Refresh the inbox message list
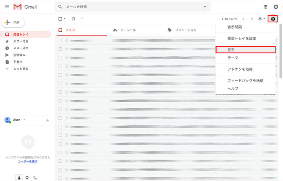Viewport: 283px width, 181px height. tap(73, 19)
